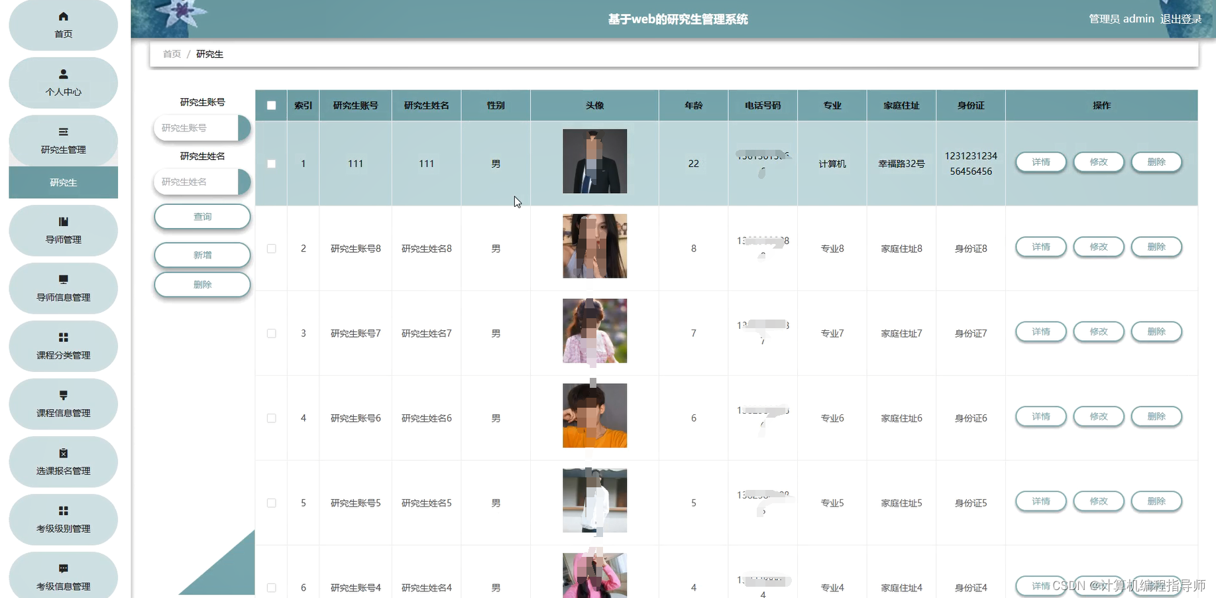The image size is (1216, 598).
Task: Click 详情 for 研究生账号7 row
Action: 1041,332
